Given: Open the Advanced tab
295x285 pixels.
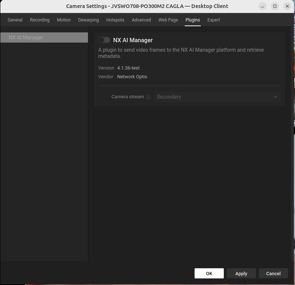Looking at the screenshot, I should click(141, 20).
